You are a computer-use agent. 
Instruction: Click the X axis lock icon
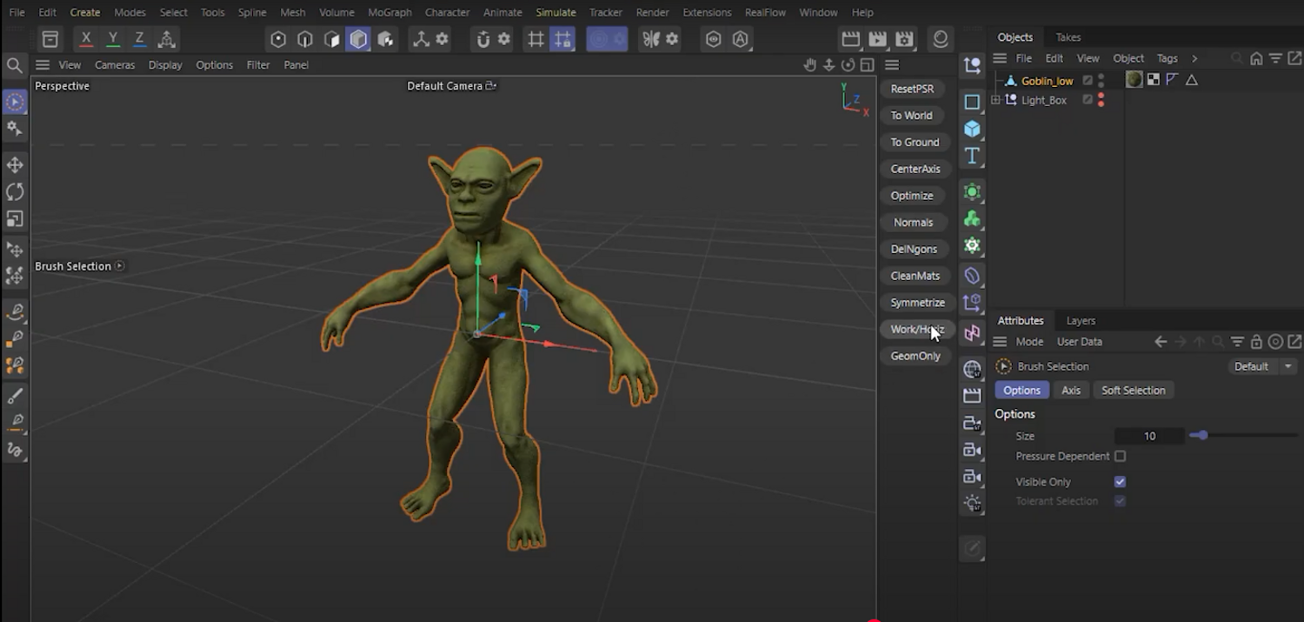[85, 39]
